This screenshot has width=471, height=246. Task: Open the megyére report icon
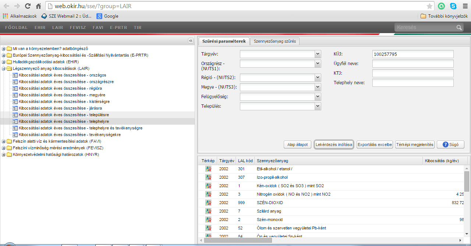point(15,95)
